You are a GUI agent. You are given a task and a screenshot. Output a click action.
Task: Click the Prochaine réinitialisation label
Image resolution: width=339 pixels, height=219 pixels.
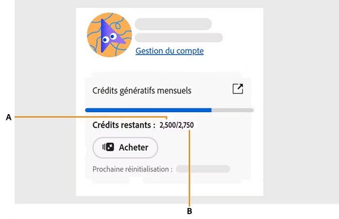pyautogui.click(x=133, y=169)
